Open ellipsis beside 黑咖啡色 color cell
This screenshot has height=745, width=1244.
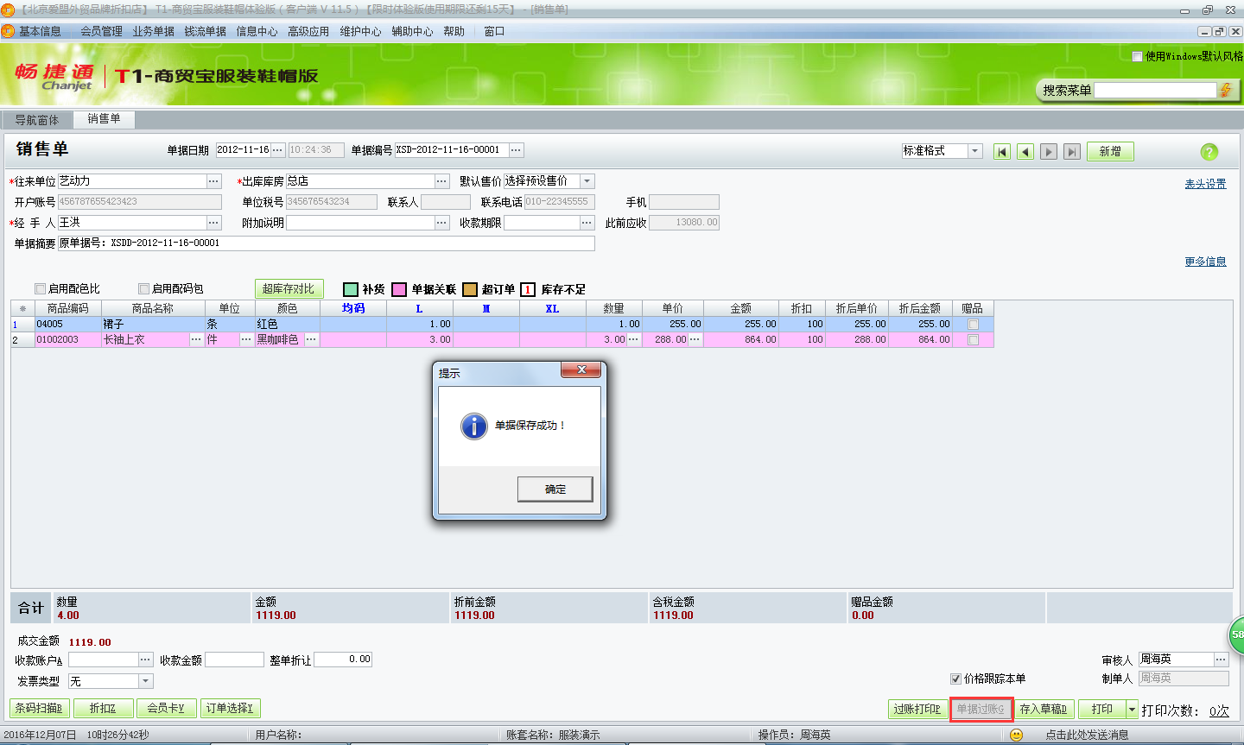(x=311, y=340)
